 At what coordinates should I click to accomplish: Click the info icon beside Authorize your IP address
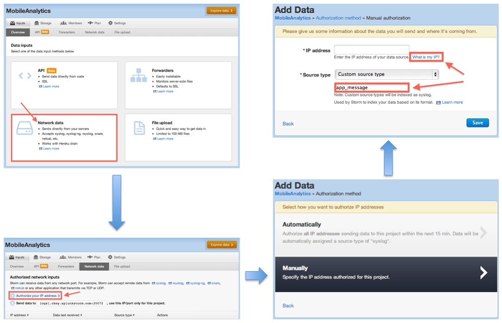point(13,296)
